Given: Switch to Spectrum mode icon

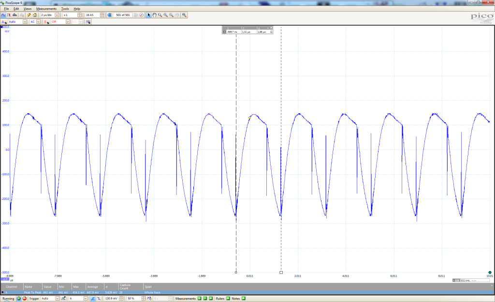Looking at the screenshot, I should point(15,15).
